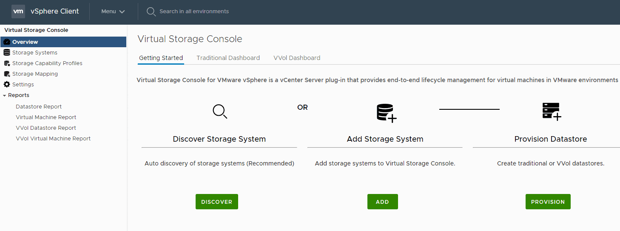Click the Overview dashboard icon in sidebar
The image size is (620, 231).
coord(7,42)
